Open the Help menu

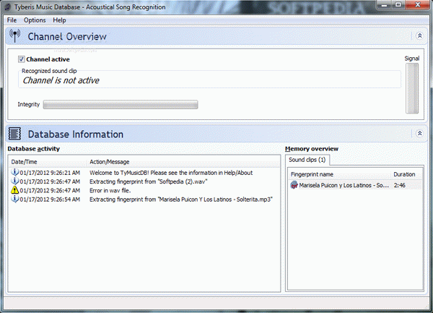tap(59, 20)
